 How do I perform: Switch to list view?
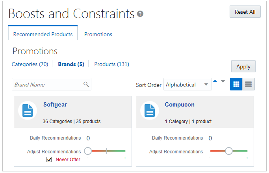click(248, 84)
